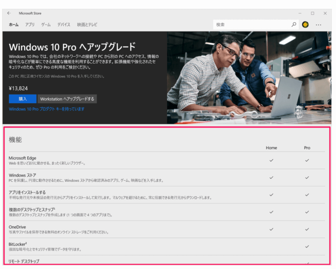Go to the 映画とテレビ tab

tap(87, 24)
